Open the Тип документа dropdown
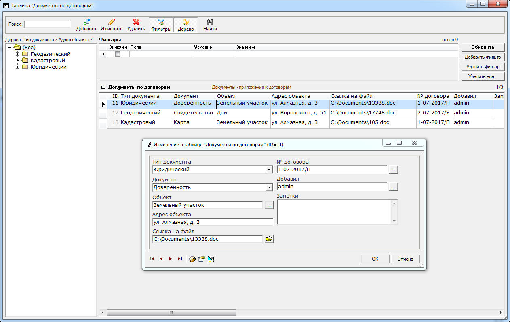Viewport: 510px width, 322px height. (269, 170)
